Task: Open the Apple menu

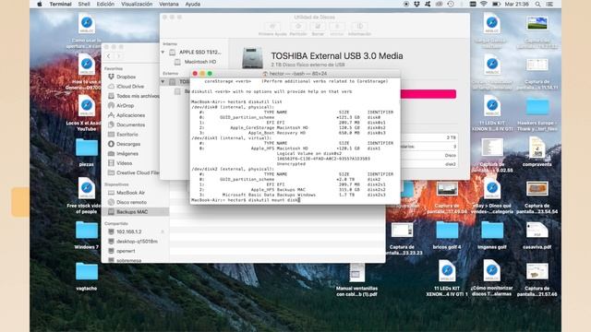Action: 39,4
